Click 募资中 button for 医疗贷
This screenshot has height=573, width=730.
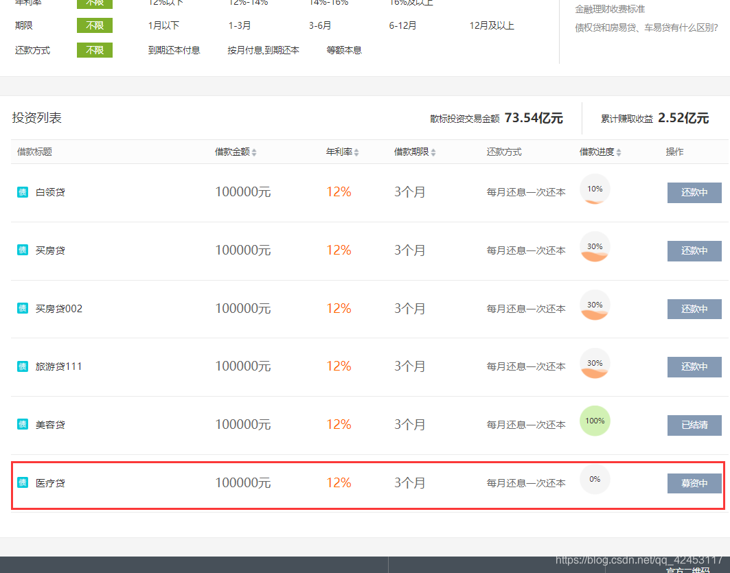click(x=694, y=483)
